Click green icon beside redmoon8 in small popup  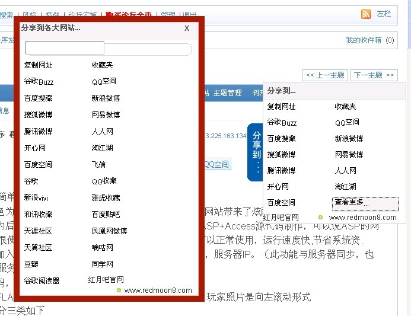coord(320,217)
